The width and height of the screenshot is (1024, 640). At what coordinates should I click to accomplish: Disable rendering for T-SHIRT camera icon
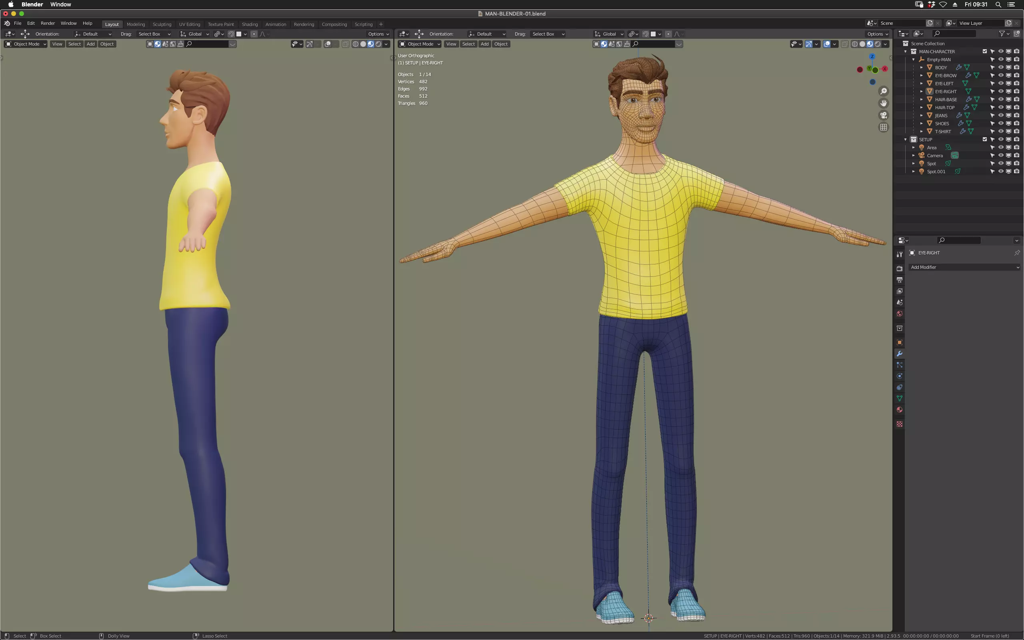pos(1016,132)
